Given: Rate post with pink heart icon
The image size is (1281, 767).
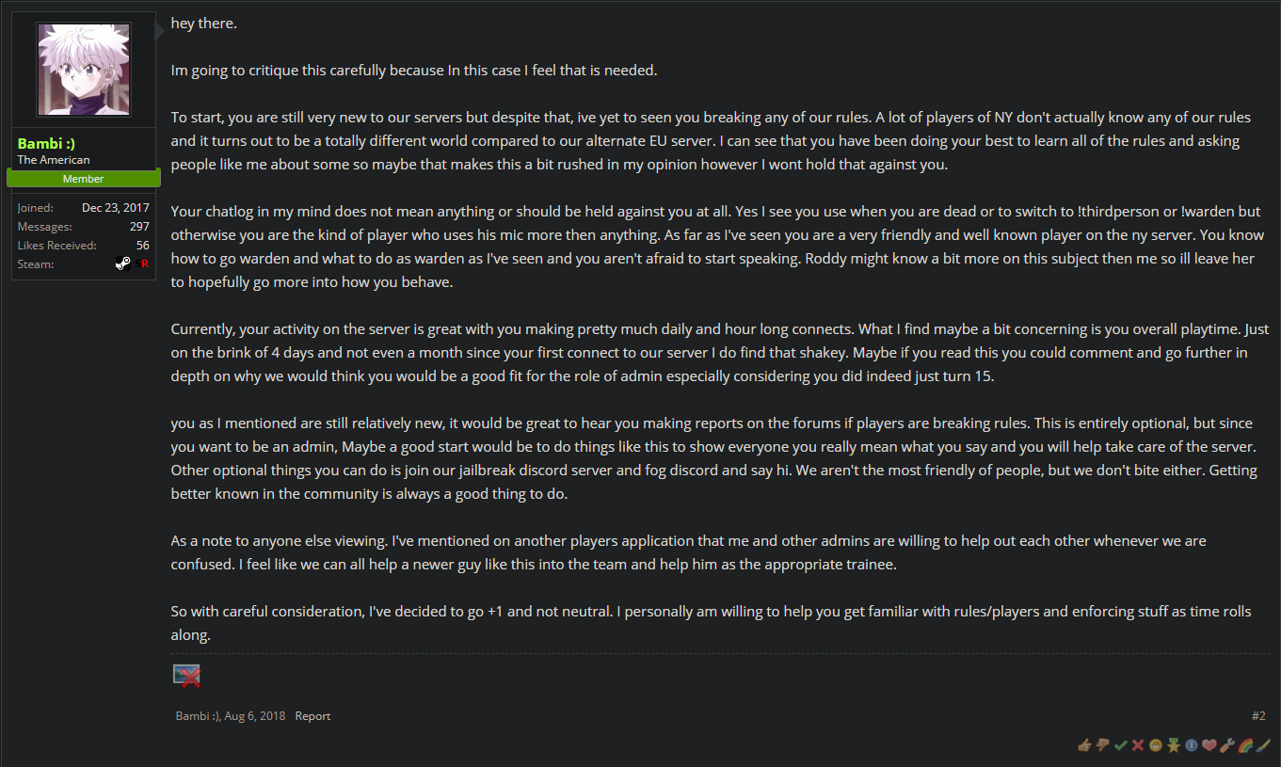Looking at the screenshot, I should (1209, 745).
